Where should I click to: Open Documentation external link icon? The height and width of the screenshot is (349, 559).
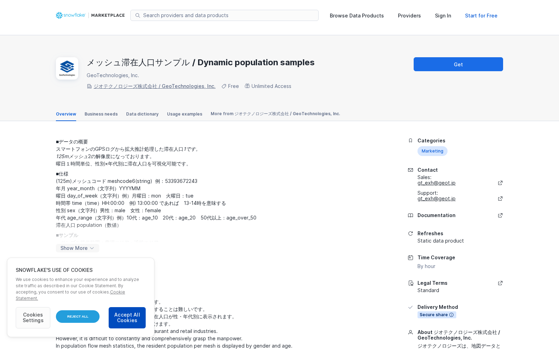point(500,215)
